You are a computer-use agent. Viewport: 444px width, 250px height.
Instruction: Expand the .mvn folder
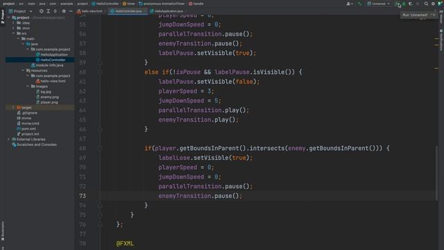click(x=13, y=28)
